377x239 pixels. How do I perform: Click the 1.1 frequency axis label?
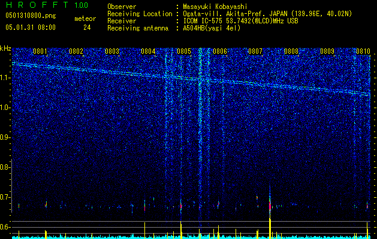pos(5,78)
